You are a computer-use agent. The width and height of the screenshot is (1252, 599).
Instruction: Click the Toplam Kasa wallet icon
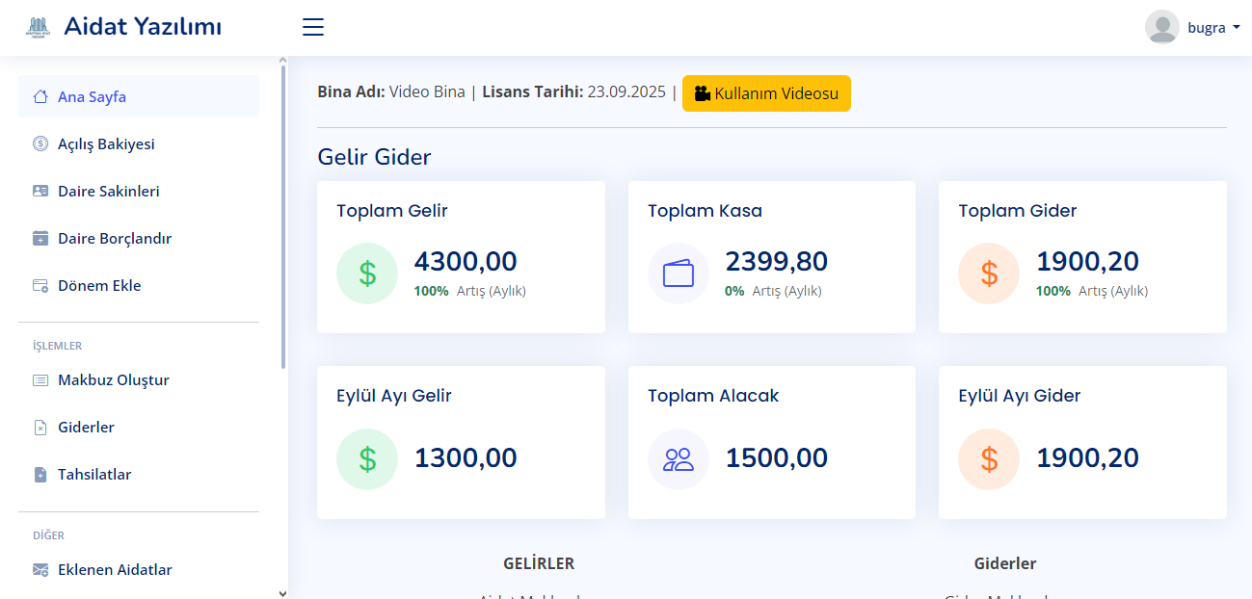tap(679, 273)
